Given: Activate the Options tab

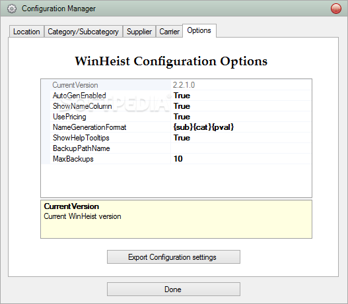Looking at the screenshot, I should (x=199, y=30).
